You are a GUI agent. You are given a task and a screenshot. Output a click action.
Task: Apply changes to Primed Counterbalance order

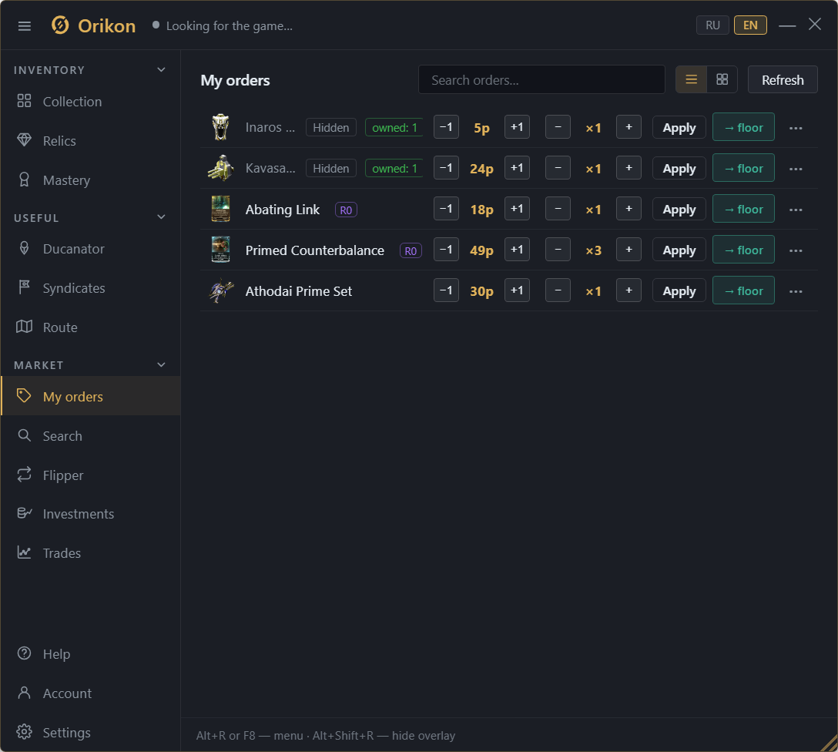pyautogui.click(x=679, y=250)
